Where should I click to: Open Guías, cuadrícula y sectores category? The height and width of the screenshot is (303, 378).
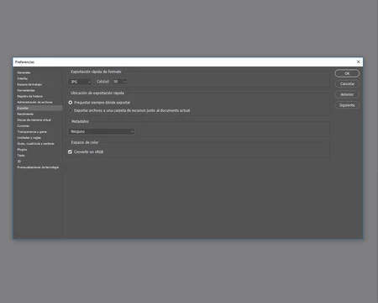coord(35,143)
